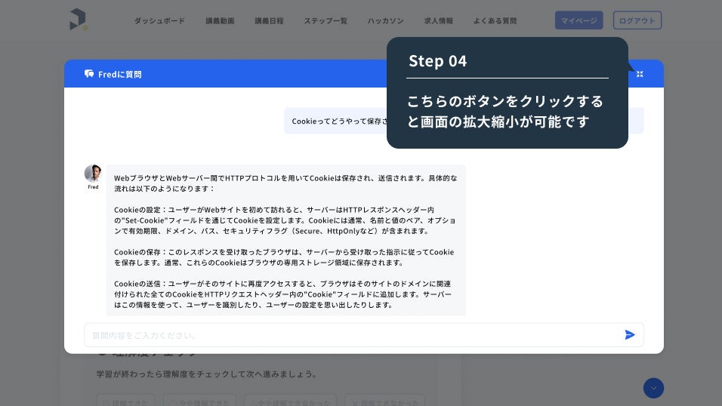This screenshot has height=406, width=722.
Task: Click the paragraph starting Cookieの送信
Action: (x=282, y=294)
